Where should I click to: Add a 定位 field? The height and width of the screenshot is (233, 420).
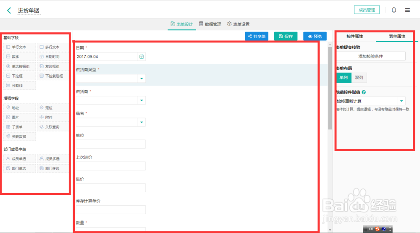53,108
